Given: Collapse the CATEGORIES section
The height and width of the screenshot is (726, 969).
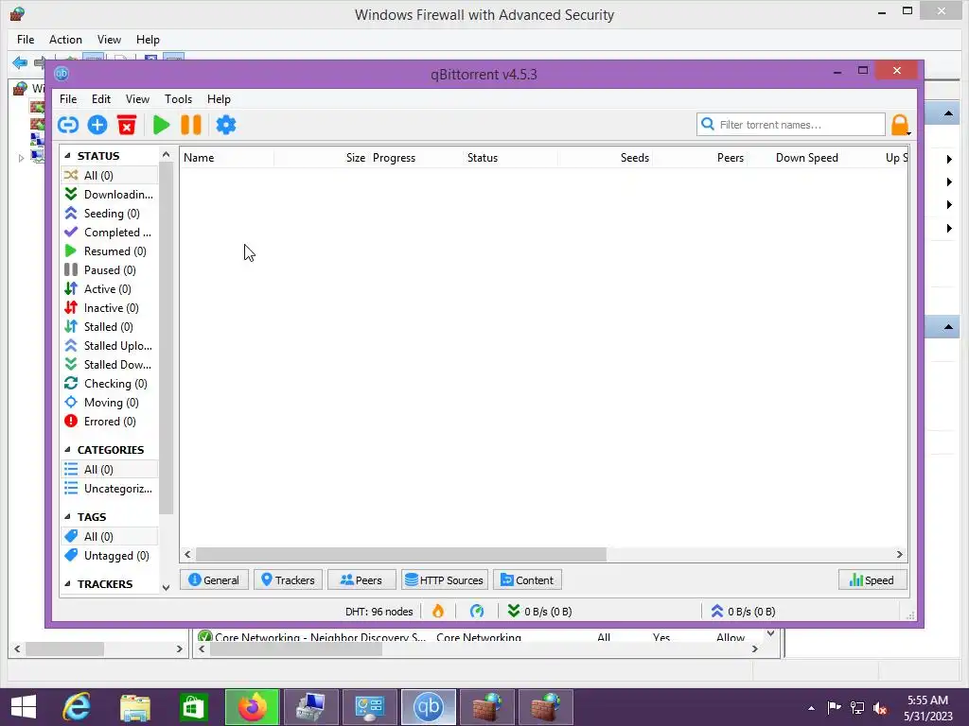Looking at the screenshot, I should (x=67, y=449).
